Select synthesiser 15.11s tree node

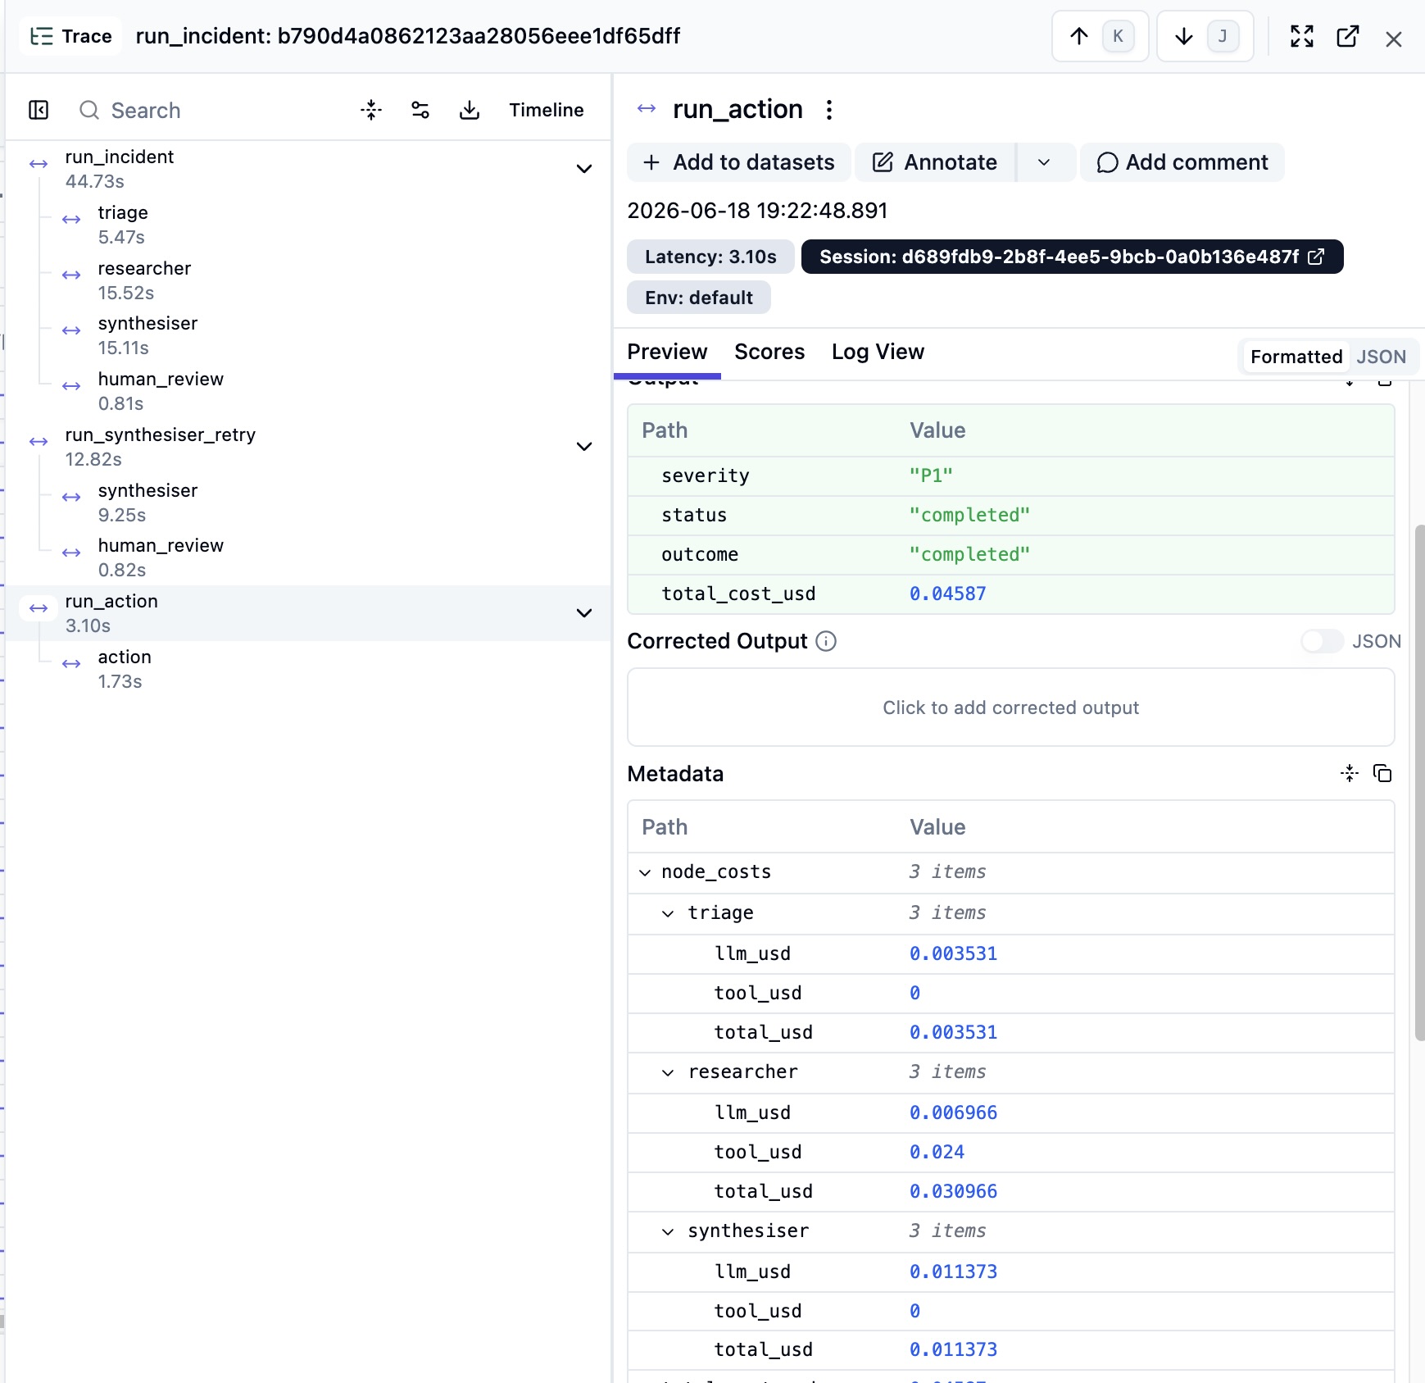coord(307,335)
